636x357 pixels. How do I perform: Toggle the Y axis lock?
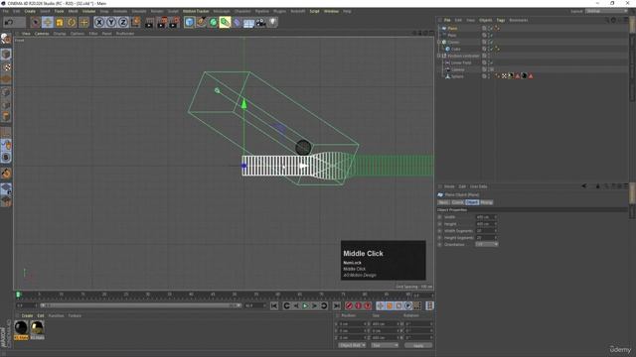point(111,22)
